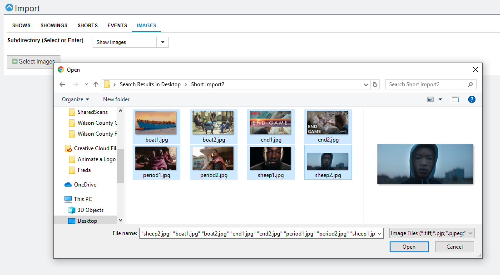The width and height of the screenshot is (500, 275).
Task: Select the Freda folder
Action: (x=80, y=170)
